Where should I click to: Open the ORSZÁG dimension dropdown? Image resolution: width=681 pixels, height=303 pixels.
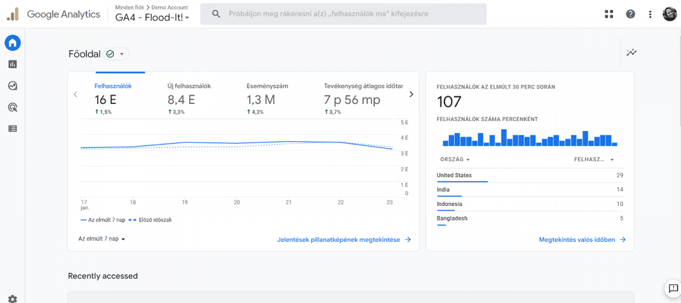455,159
